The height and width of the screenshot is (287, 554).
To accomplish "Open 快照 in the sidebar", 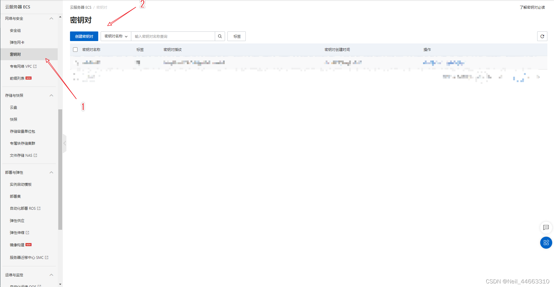I will pyautogui.click(x=14, y=120).
